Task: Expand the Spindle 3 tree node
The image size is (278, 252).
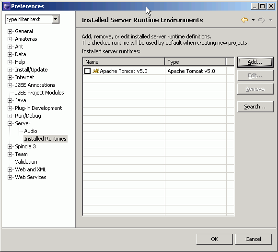Action: coord(10,146)
